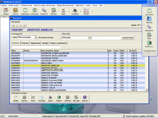Image resolution: width=158 pixels, height=118 pixels.
Task: Expand the Šifra korisnika dropdown
Action: point(36,38)
